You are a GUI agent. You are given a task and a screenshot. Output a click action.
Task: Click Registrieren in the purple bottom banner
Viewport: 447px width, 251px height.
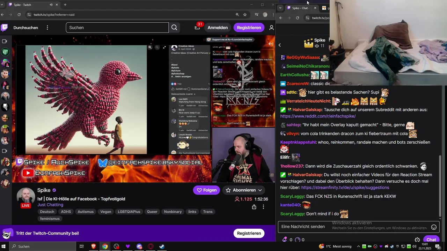click(249, 233)
